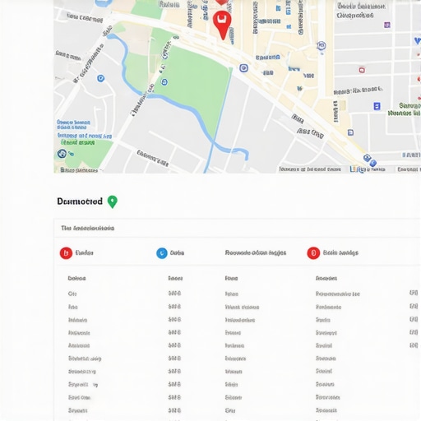Open the small red square marker in the gray street grid
Screen dimensions: 421x421
[362, 70]
